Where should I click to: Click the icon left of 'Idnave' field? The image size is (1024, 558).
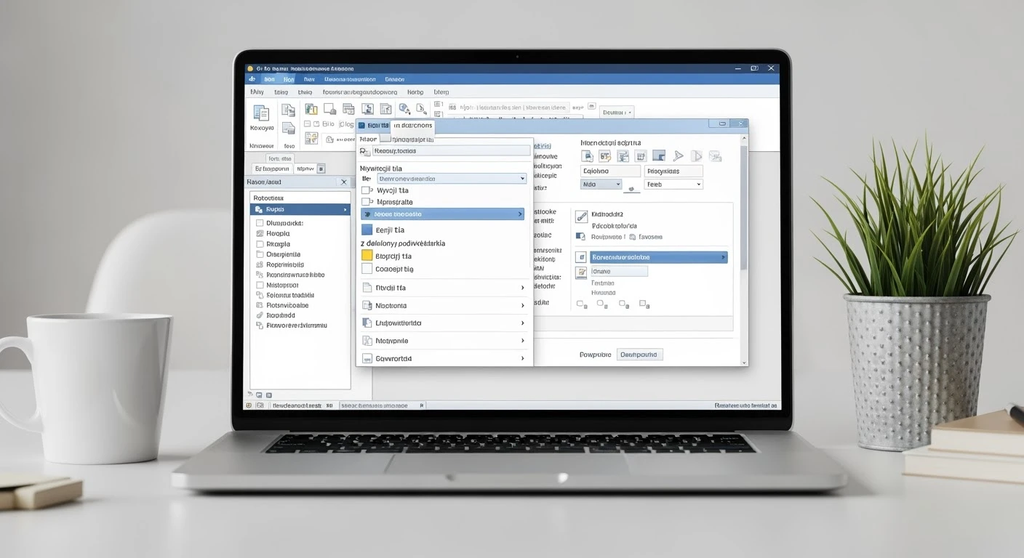(x=581, y=272)
